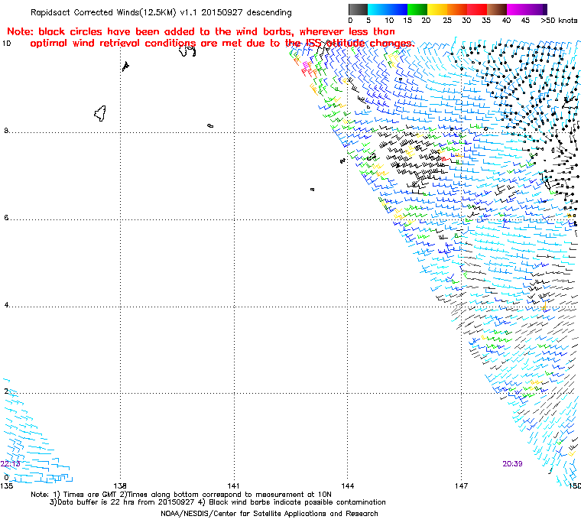581x526 pixels.
Task: Click the longitude 147 axis label
Action: 461,485
